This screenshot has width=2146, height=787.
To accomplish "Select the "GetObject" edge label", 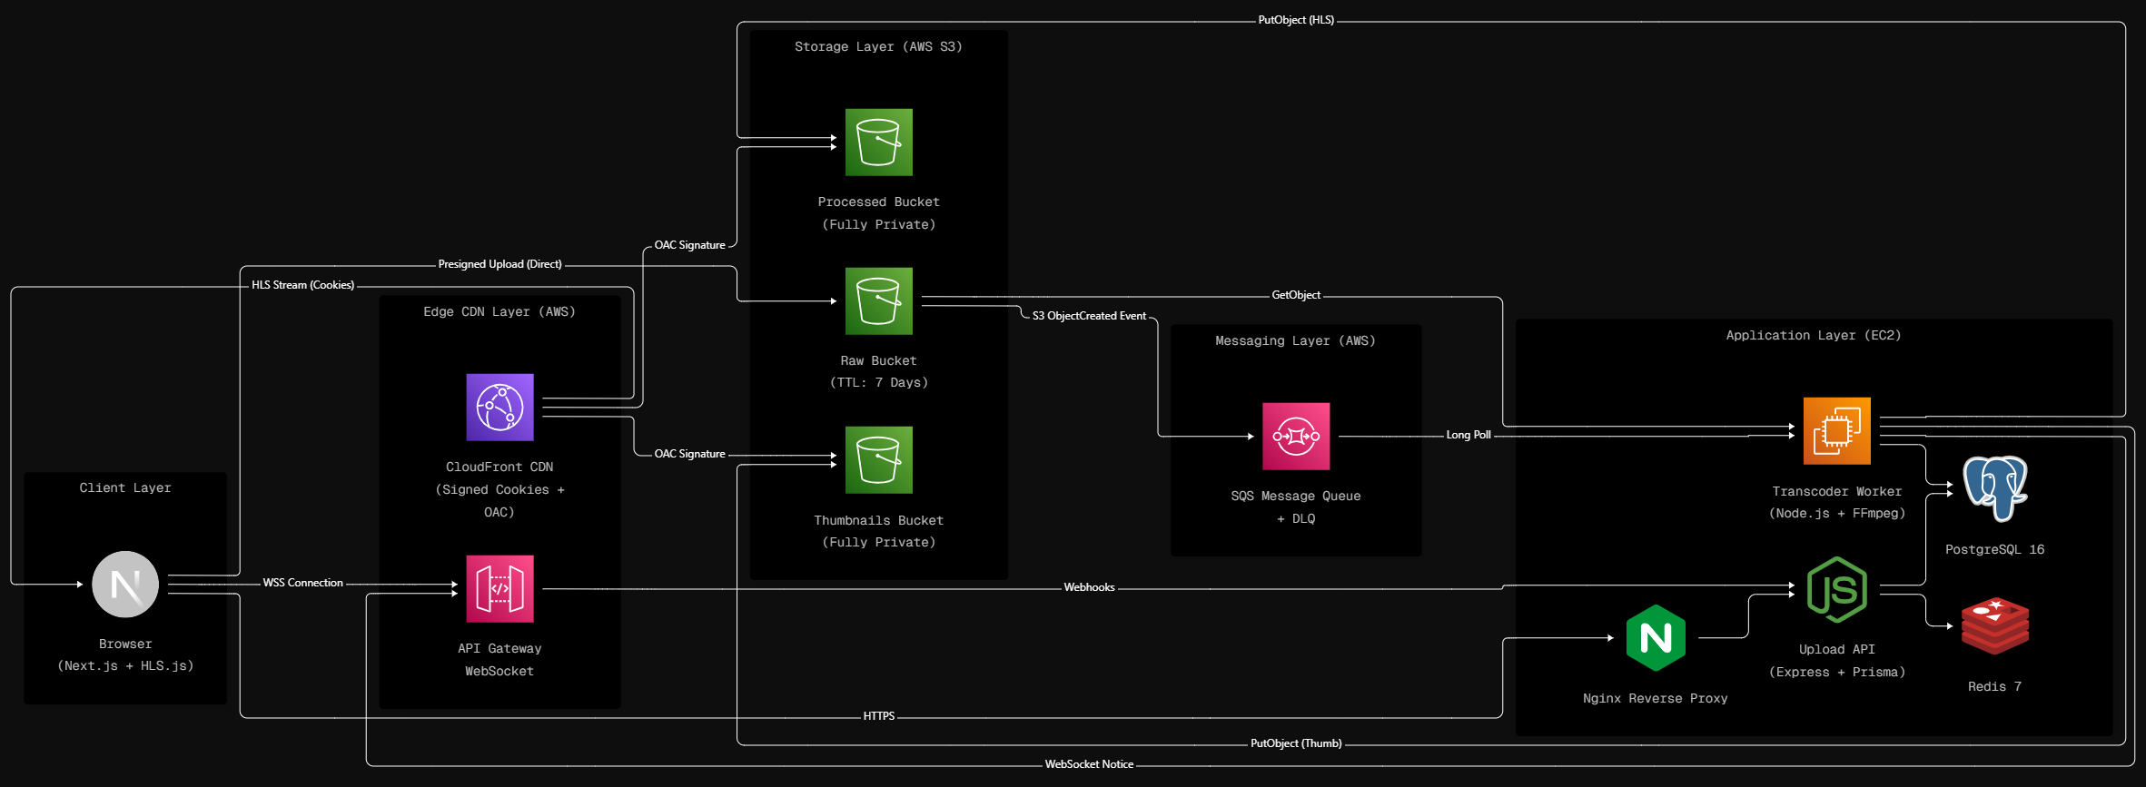I will (1296, 295).
